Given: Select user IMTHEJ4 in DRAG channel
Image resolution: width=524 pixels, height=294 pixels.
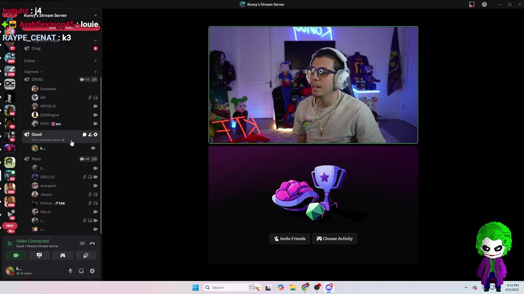Looking at the screenshot, I should [x=64, y=106].
